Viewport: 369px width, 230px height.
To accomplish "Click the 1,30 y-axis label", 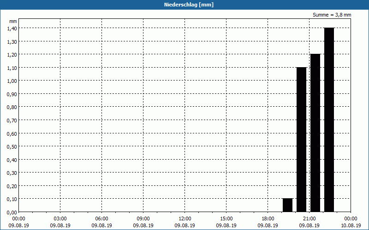I will [x=12, y=41].
